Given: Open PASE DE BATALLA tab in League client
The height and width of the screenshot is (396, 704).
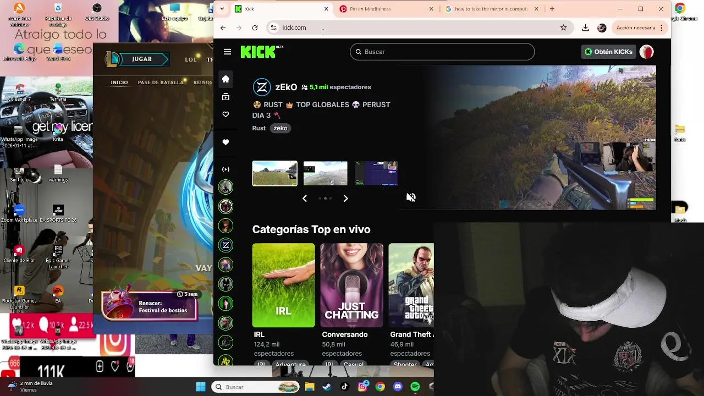Looking at the screenshot, I should point(161,82).
